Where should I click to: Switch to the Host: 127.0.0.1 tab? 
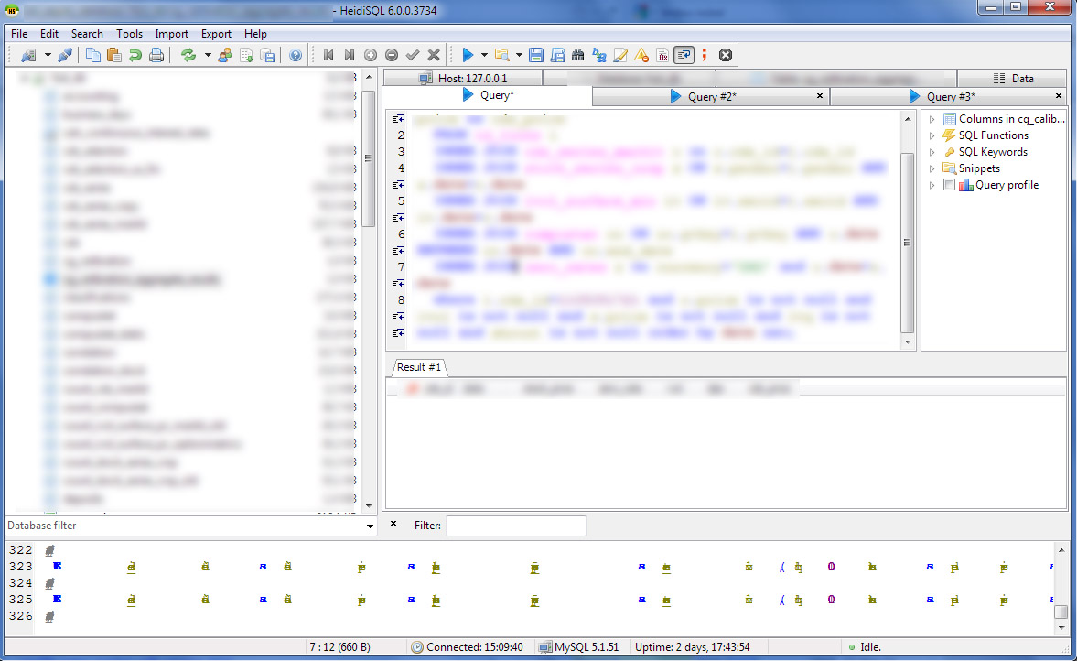click(463, 79)
